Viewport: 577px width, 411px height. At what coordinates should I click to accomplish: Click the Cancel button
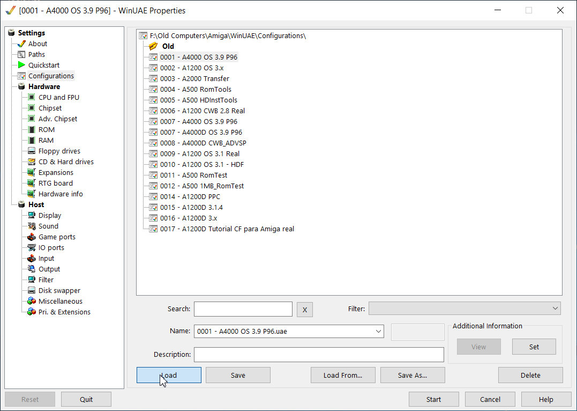[x=490, y=399]
